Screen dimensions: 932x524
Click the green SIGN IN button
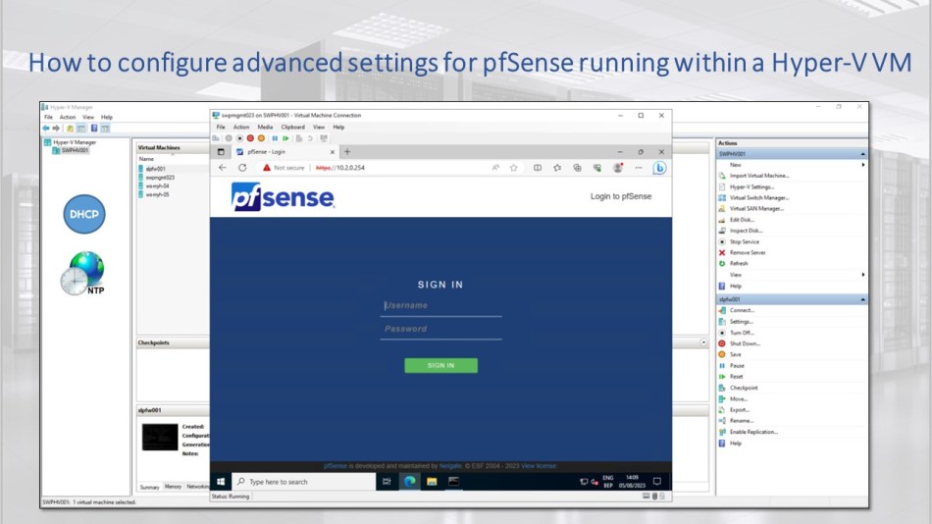coord(440,365)
